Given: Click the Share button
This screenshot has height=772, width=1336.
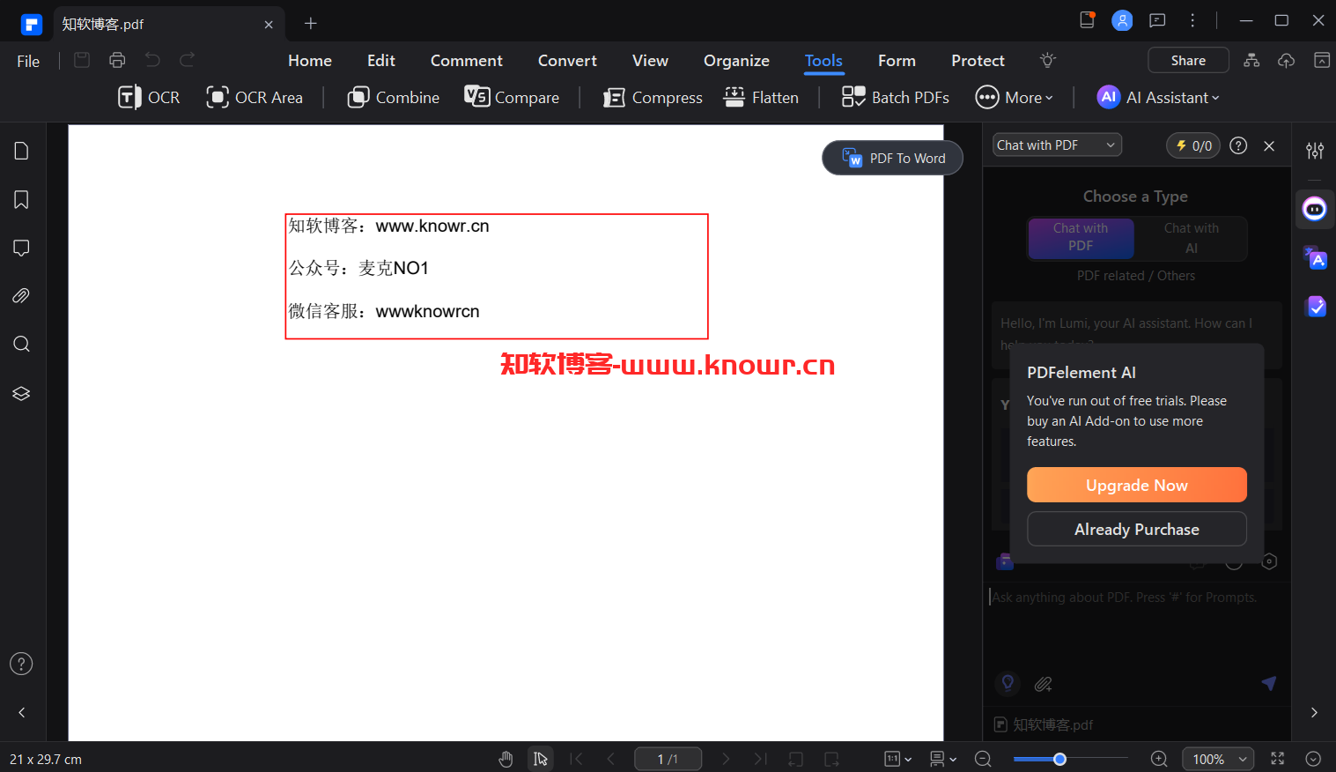Looking at the screenshot, I should (x=1188, y=60).
